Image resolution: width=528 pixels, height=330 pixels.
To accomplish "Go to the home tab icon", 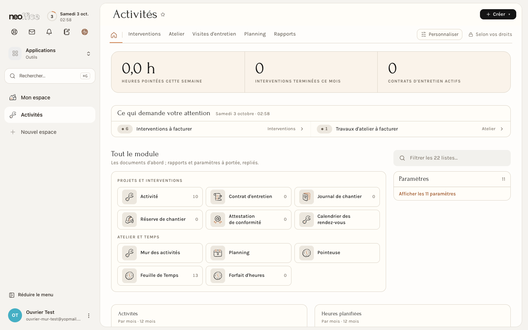I will click(x=114, y=35).
